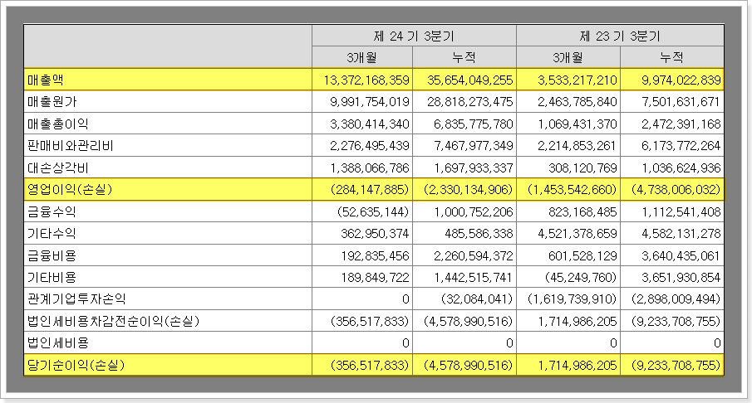The width and height of the screenshot is (752, 403).
Task: Click the value 35,654,049,255
Action: [470, 80]
